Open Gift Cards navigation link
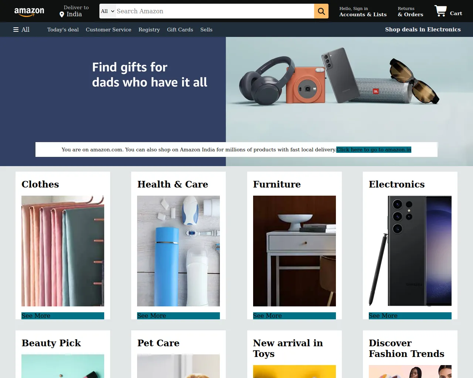The width and height of the screenshot is (473, 378). click(180, 30)
